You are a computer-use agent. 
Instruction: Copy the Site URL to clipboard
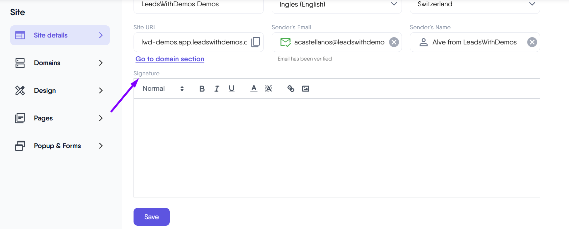[256, 42]
